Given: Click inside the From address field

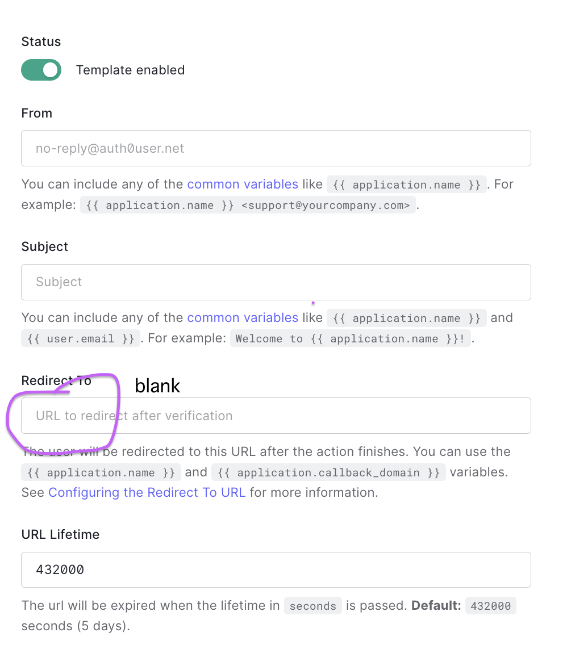Looking at the screenshot, I should (276, 148).
